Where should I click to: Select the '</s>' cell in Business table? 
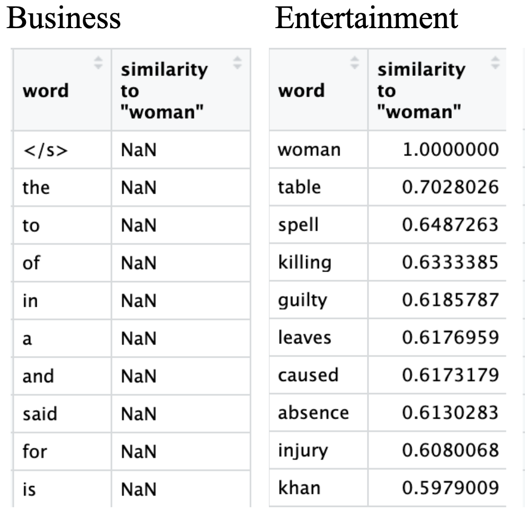(x=46, y=150)
